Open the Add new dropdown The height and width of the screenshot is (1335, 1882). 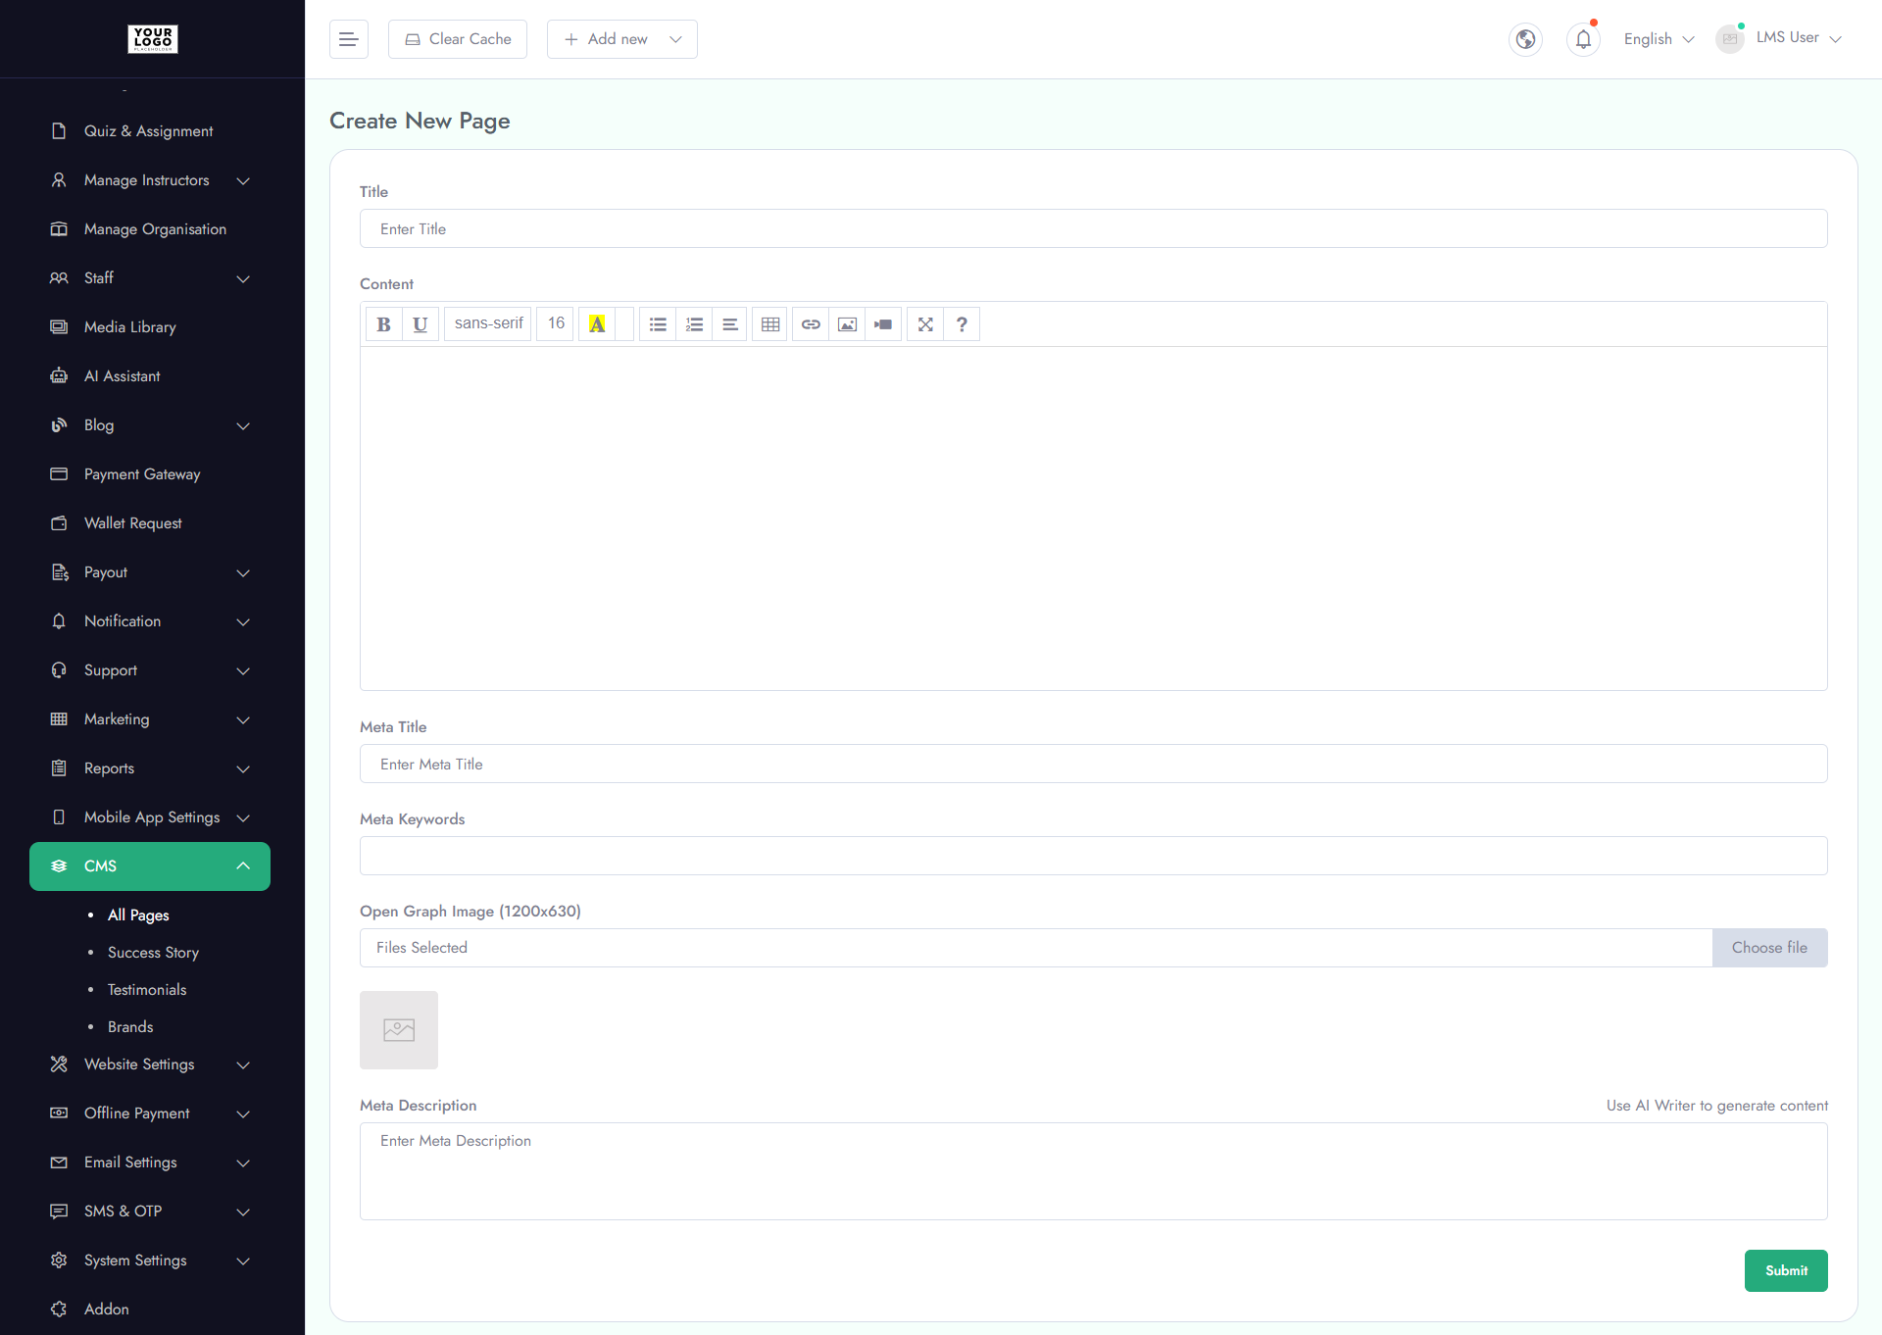(x=622, y=39)
